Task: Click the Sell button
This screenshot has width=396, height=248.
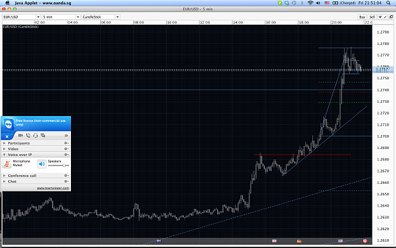Action: [x=372, y=17]
